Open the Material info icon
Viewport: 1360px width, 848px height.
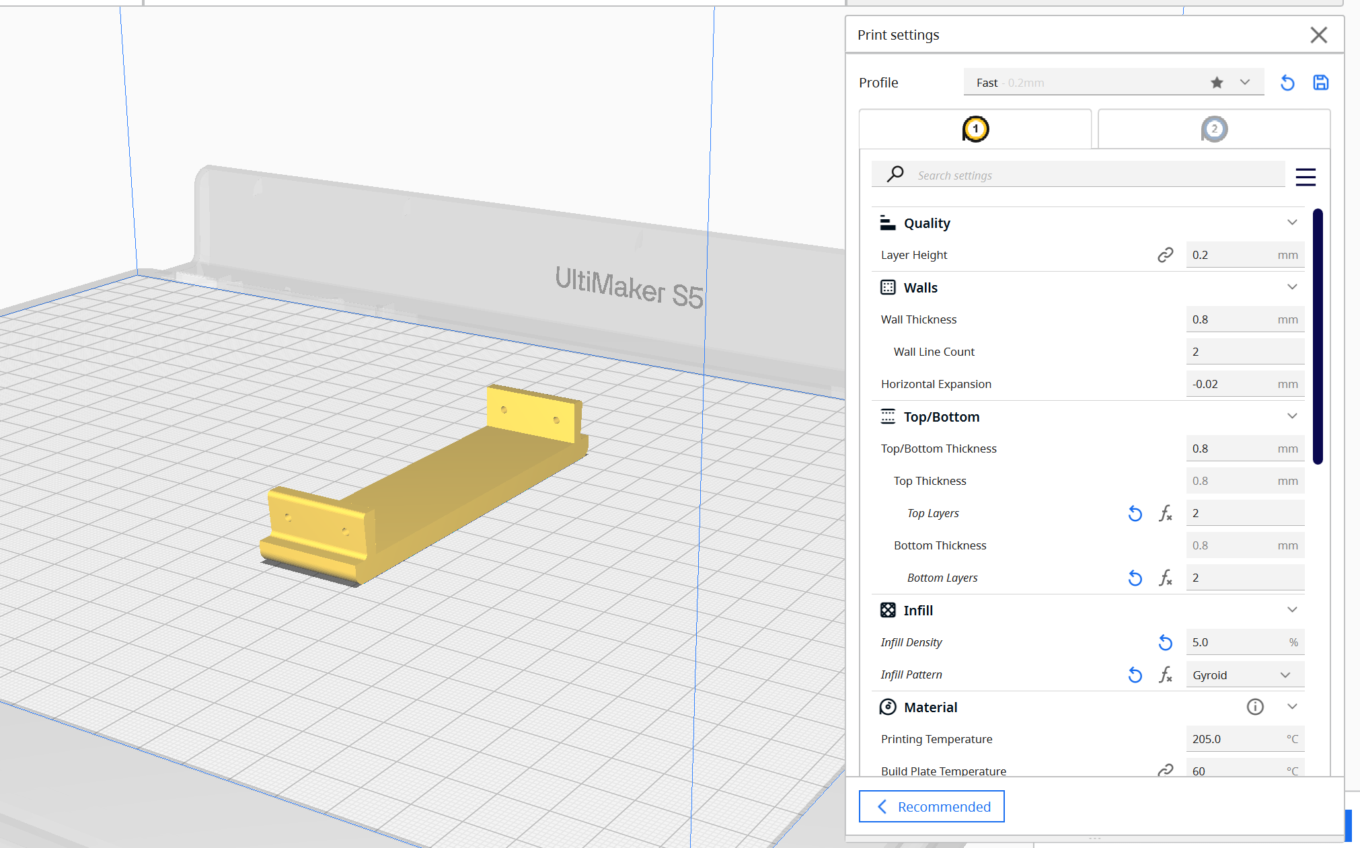pyautogui.click(x=1254, y=707)
